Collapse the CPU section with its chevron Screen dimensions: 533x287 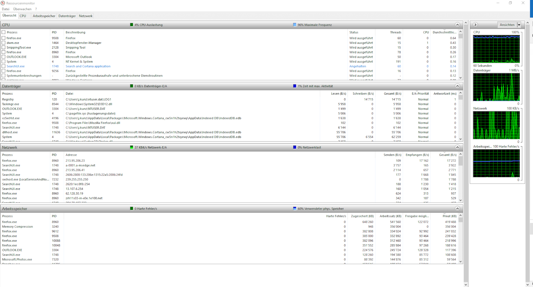[x=457, y=25]
